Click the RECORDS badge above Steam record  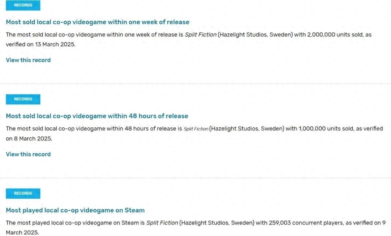click(x=23, y=193)
